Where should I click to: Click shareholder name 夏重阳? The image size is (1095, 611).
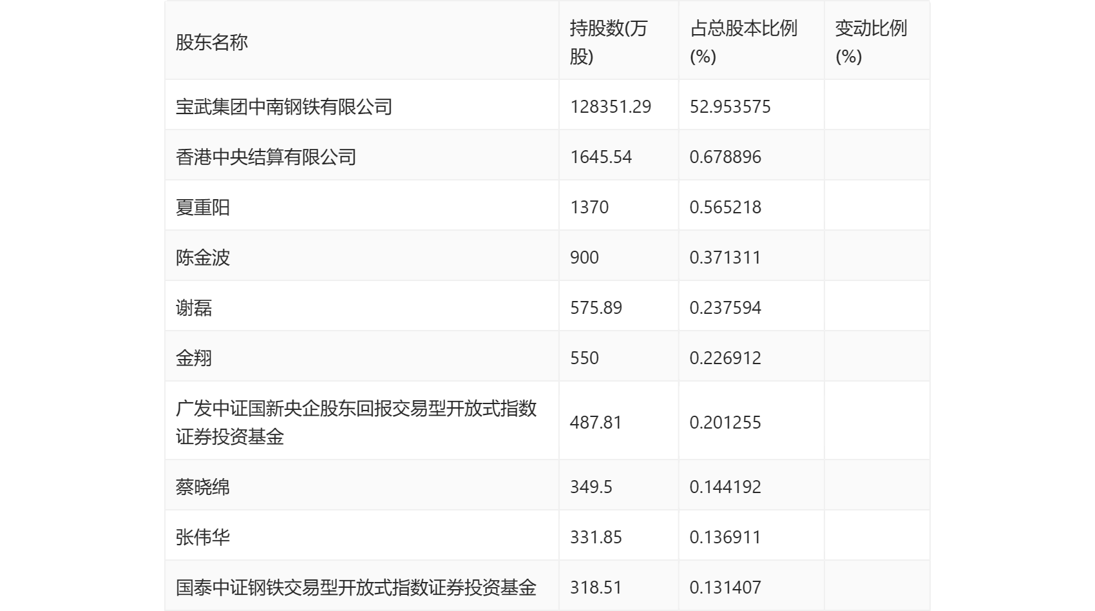click(203, 207)
